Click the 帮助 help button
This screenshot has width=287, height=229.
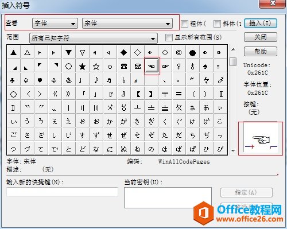[x=261, y=51]
